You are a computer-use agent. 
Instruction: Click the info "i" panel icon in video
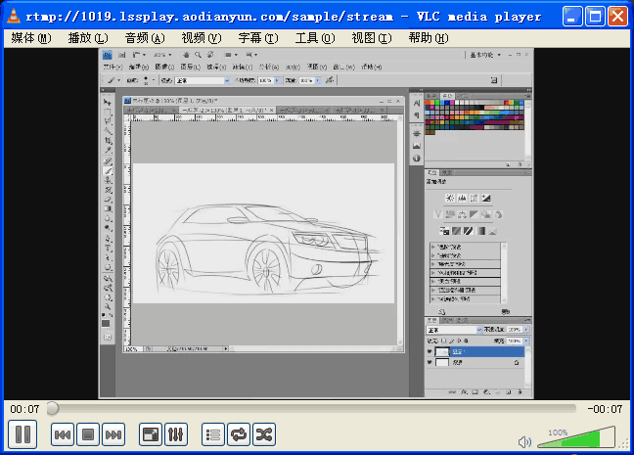(417, 159)
